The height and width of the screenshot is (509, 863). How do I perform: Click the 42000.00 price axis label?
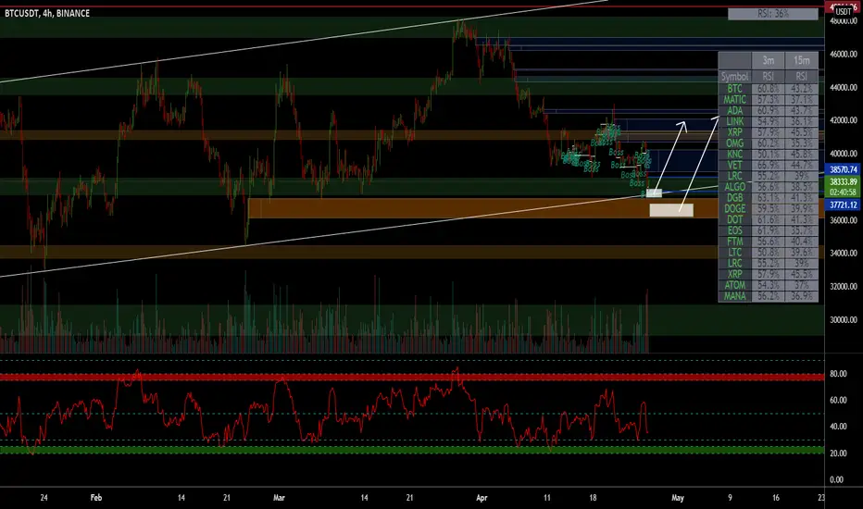click(844, 120)
